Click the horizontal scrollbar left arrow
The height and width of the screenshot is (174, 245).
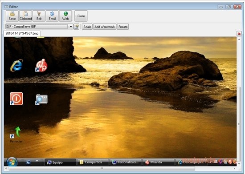[x=6, y=168]
